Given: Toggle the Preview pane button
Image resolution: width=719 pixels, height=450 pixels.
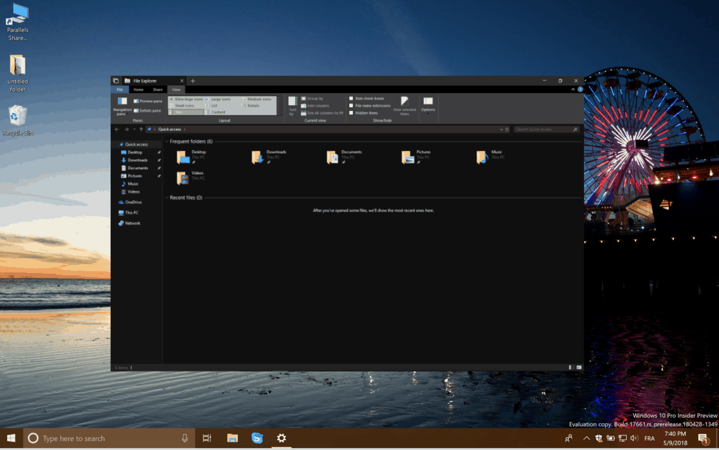Looking at the screenshot, I should (147, 101).
